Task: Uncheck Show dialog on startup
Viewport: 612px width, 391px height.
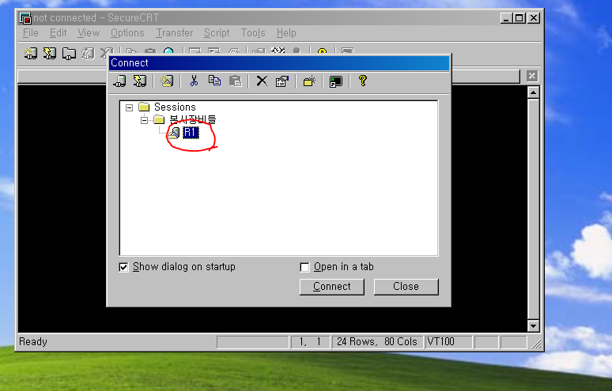Action: [123, 267]
